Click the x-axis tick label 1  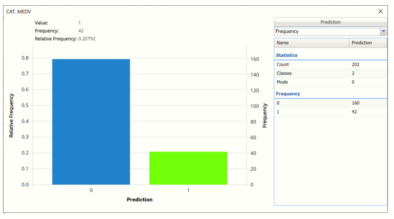pyautogui.click(x=188, y=191)
